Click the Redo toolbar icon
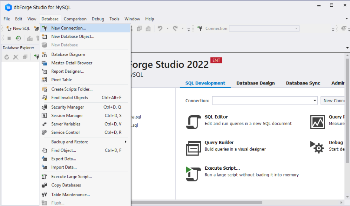 click(175, 29)
